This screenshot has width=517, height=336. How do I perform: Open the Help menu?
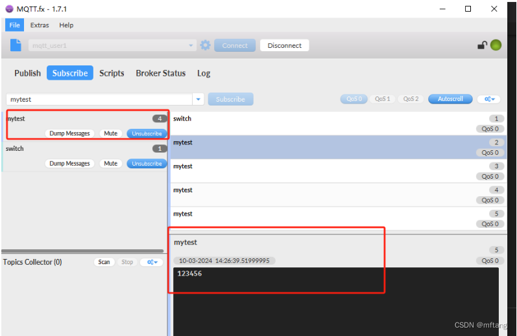(x=66, y=25)
